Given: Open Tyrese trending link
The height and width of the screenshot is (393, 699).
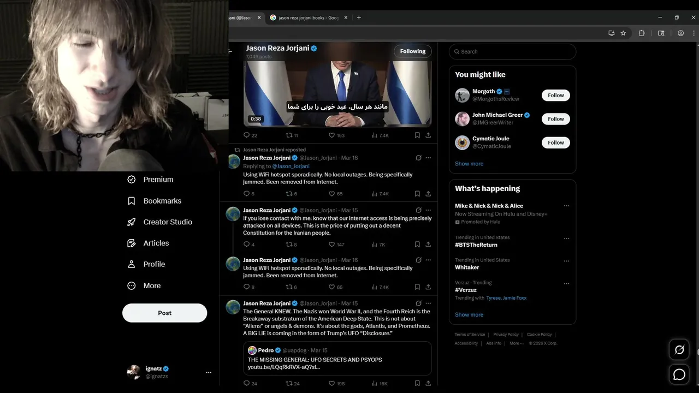Looking at the screenshot, I should coord(494,298).
